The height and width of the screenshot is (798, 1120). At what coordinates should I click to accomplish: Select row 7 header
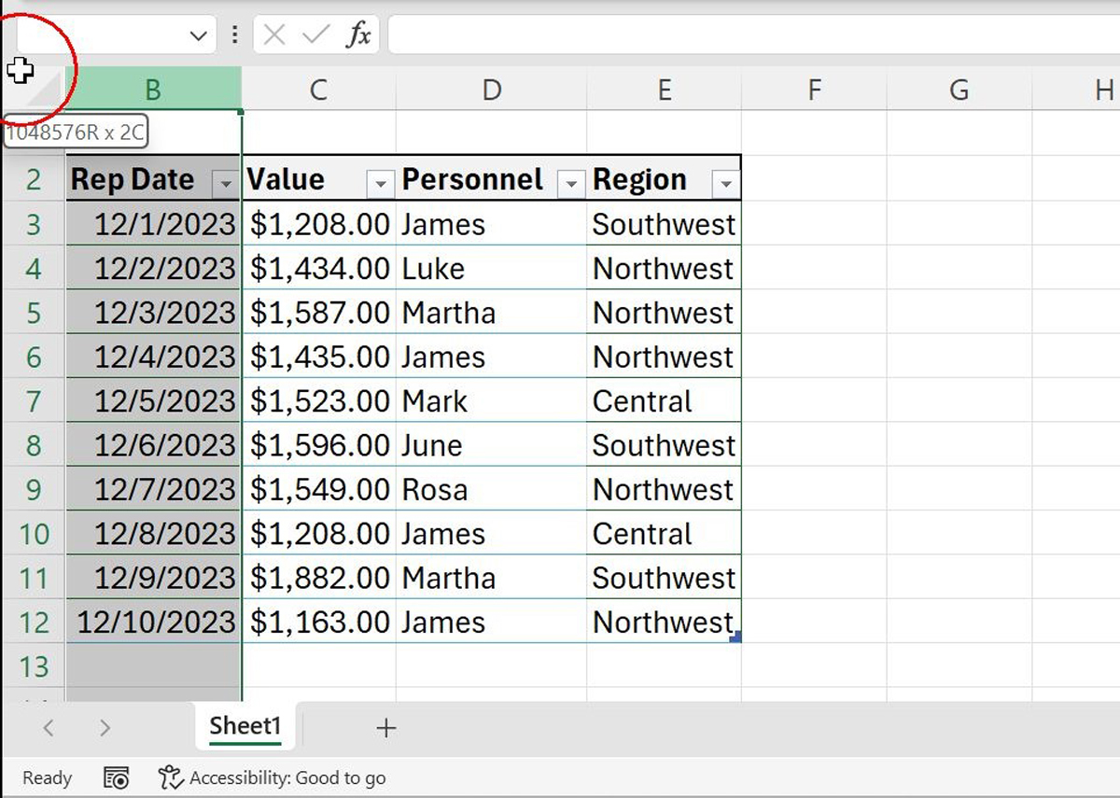(33, 400)
